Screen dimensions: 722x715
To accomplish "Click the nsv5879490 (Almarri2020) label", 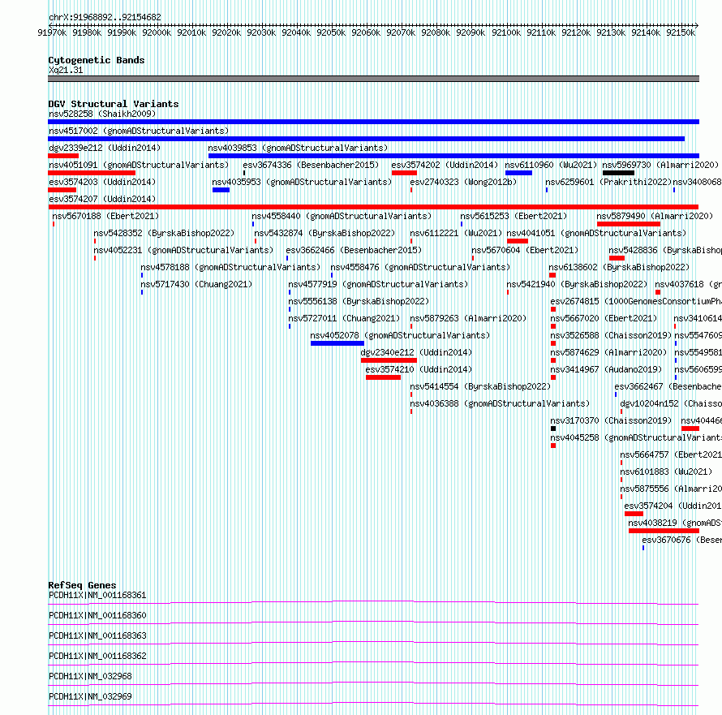I will pyautogui.click(x=655, y=216).
